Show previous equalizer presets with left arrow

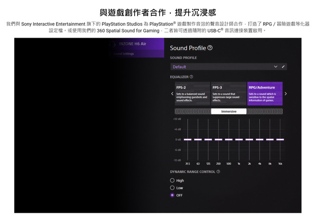click(x=172, y=94)
